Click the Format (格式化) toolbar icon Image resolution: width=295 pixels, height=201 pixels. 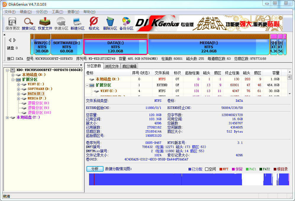coord(94,23)
